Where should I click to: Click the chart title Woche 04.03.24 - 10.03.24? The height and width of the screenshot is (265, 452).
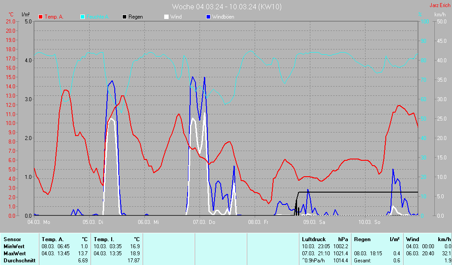pos(226,7)
